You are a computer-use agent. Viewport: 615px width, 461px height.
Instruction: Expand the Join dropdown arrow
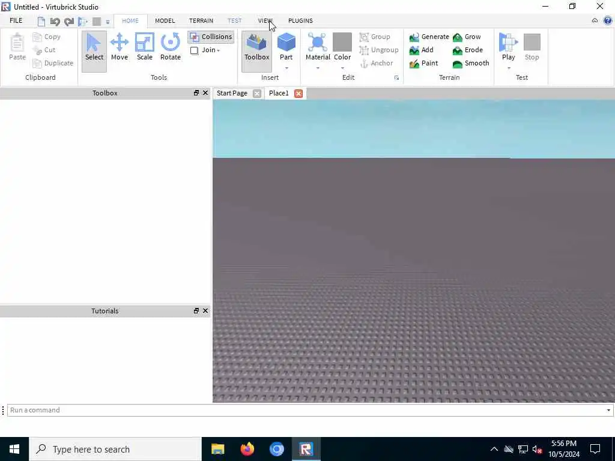[x=219, y=50]
